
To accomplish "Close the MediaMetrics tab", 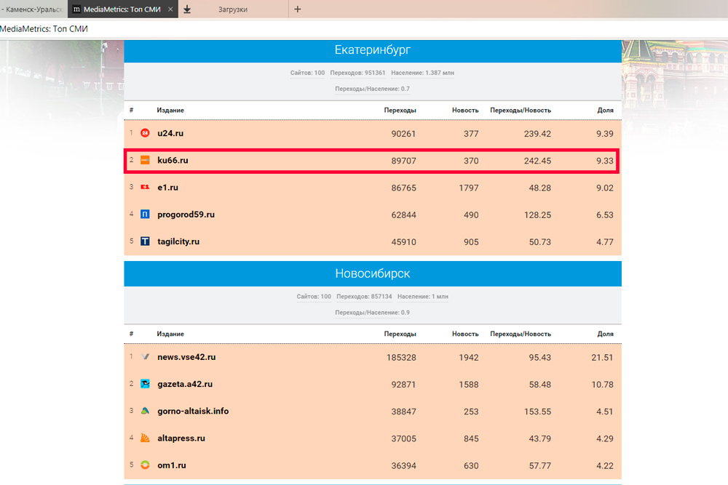I will (170, 9).
